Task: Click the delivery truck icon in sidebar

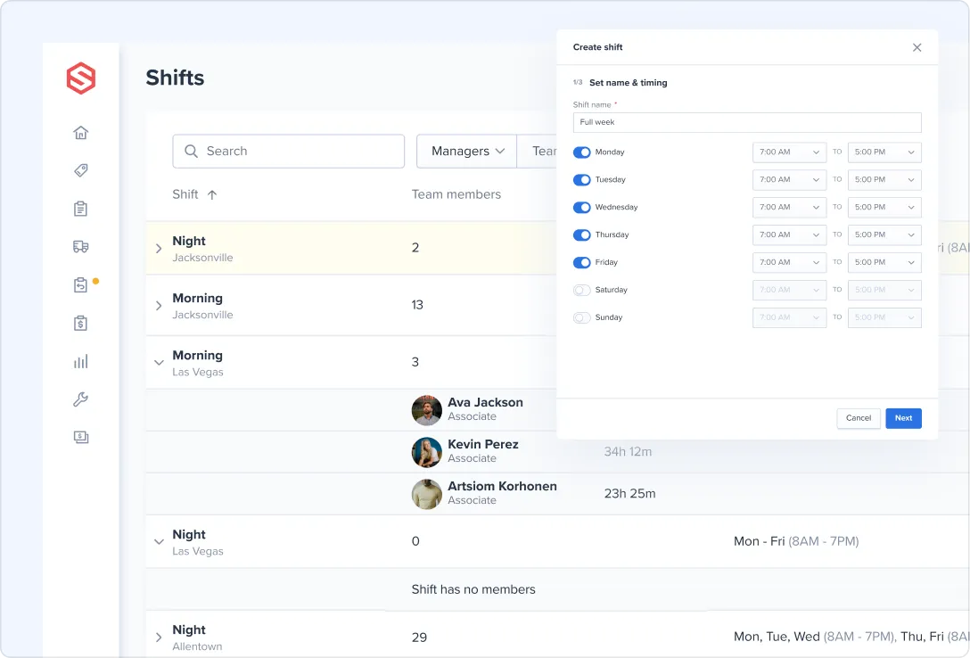Action: click(x=80, y=245)
